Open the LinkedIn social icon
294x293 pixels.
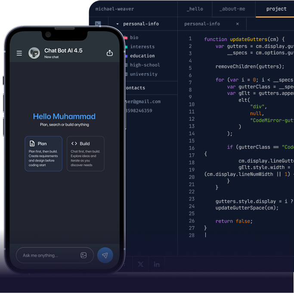[157, 264]
